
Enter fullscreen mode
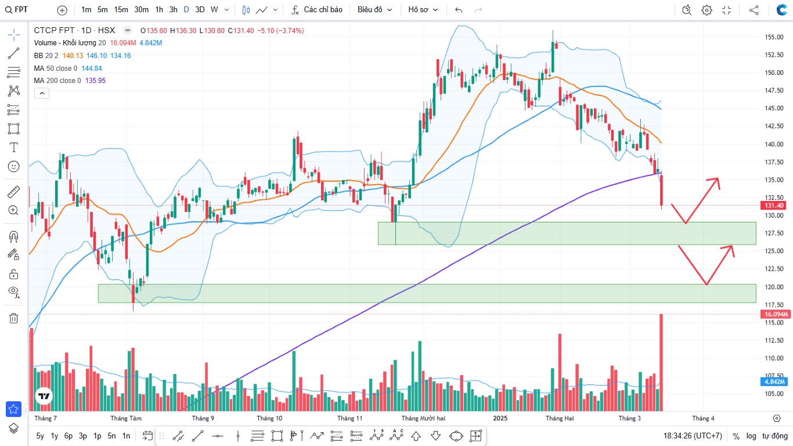pos(726,10)
